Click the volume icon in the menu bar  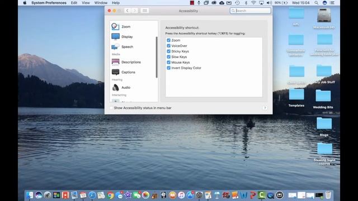point(270,3)
